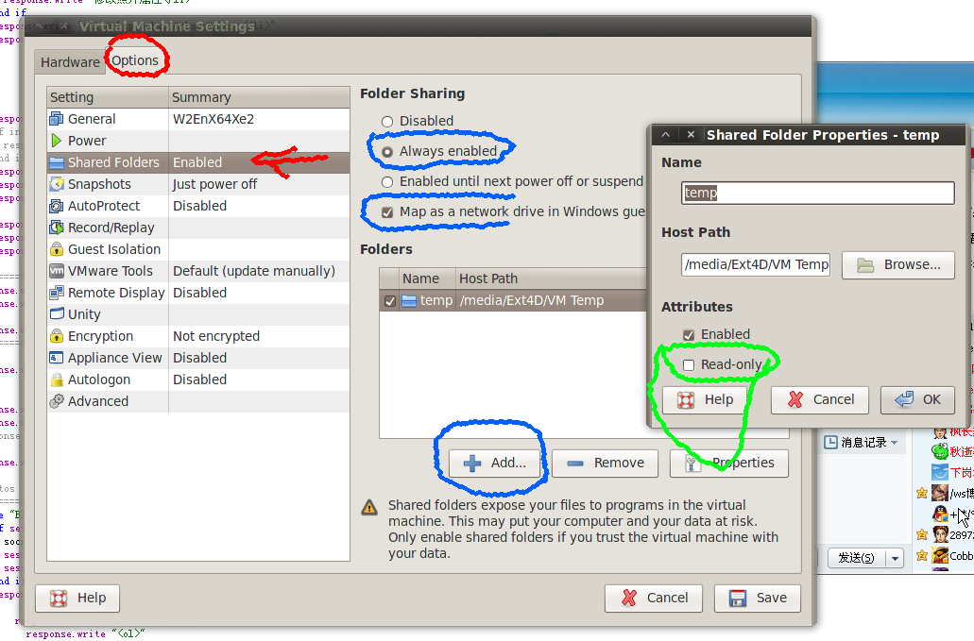Click the VMware Tools vm icon
Screen dimensions: 974x641
57,271
